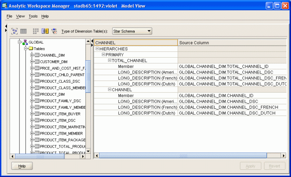The width and height of the screenshot is (291, 177).
Task: Collapse the HIERARCHIES node
Action: [x=98, y=49]
